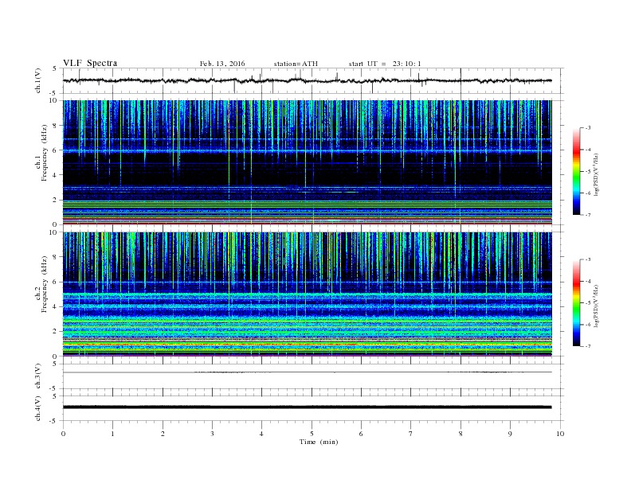The width and height of the screenshot is (631, 487).
Task: Click the ch.1 voltage waveform trace
Action: [x=307, y=80]
